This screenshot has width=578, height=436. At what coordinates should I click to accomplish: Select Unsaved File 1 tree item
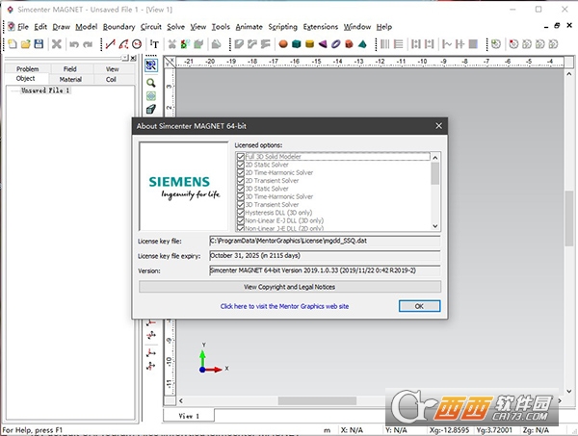tap(45, 90)
